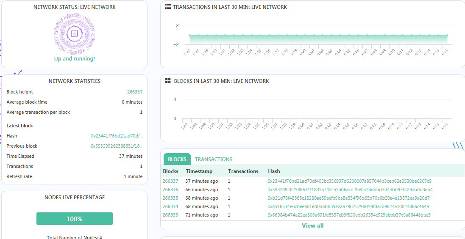
Task: Click the 37 minutes ago timestamp in table
Action: [x=202, y=181]
